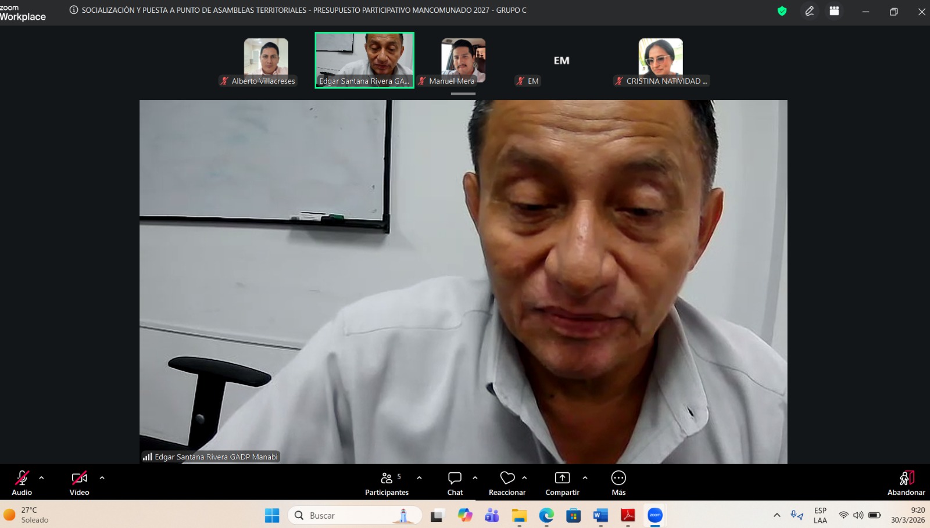Open the Chat panel
Screen dimensions: 930x528
point(455,483)
